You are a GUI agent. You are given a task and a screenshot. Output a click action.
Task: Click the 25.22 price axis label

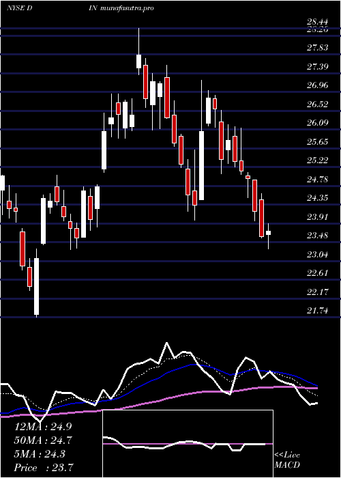(x=318, y=160)
